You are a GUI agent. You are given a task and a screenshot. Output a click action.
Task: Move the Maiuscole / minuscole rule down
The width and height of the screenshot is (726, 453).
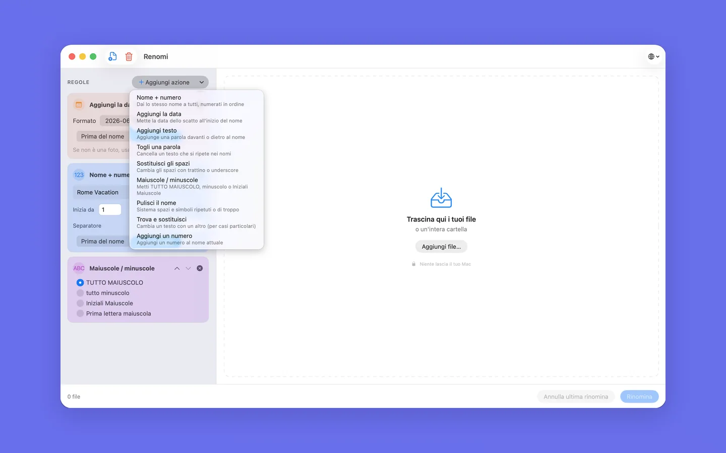click(x=188, y=268)
